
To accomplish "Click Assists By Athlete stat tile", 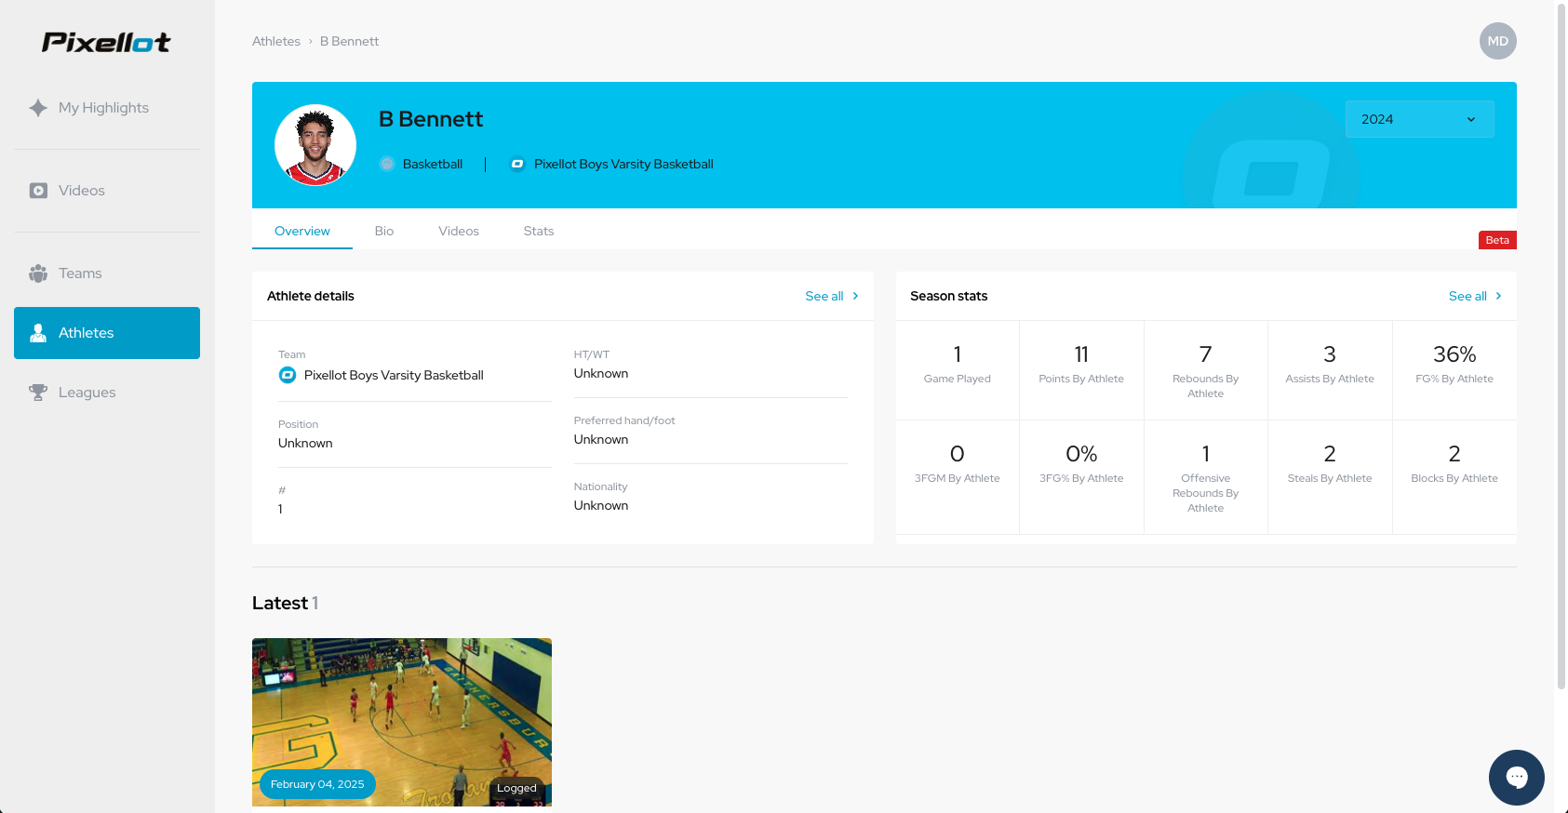I will 1330,370.
